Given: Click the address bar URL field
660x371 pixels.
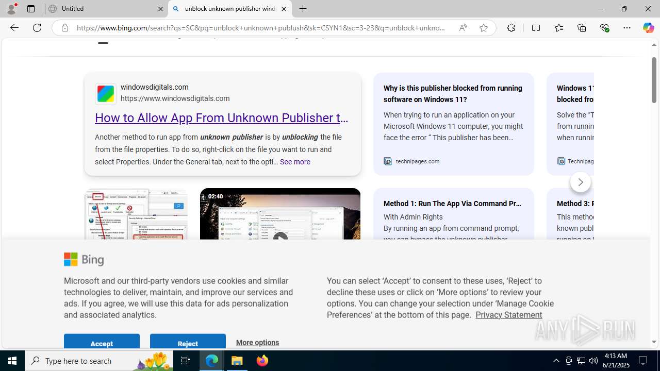Looking at the screenshot, I should click(x=261, y=28).
